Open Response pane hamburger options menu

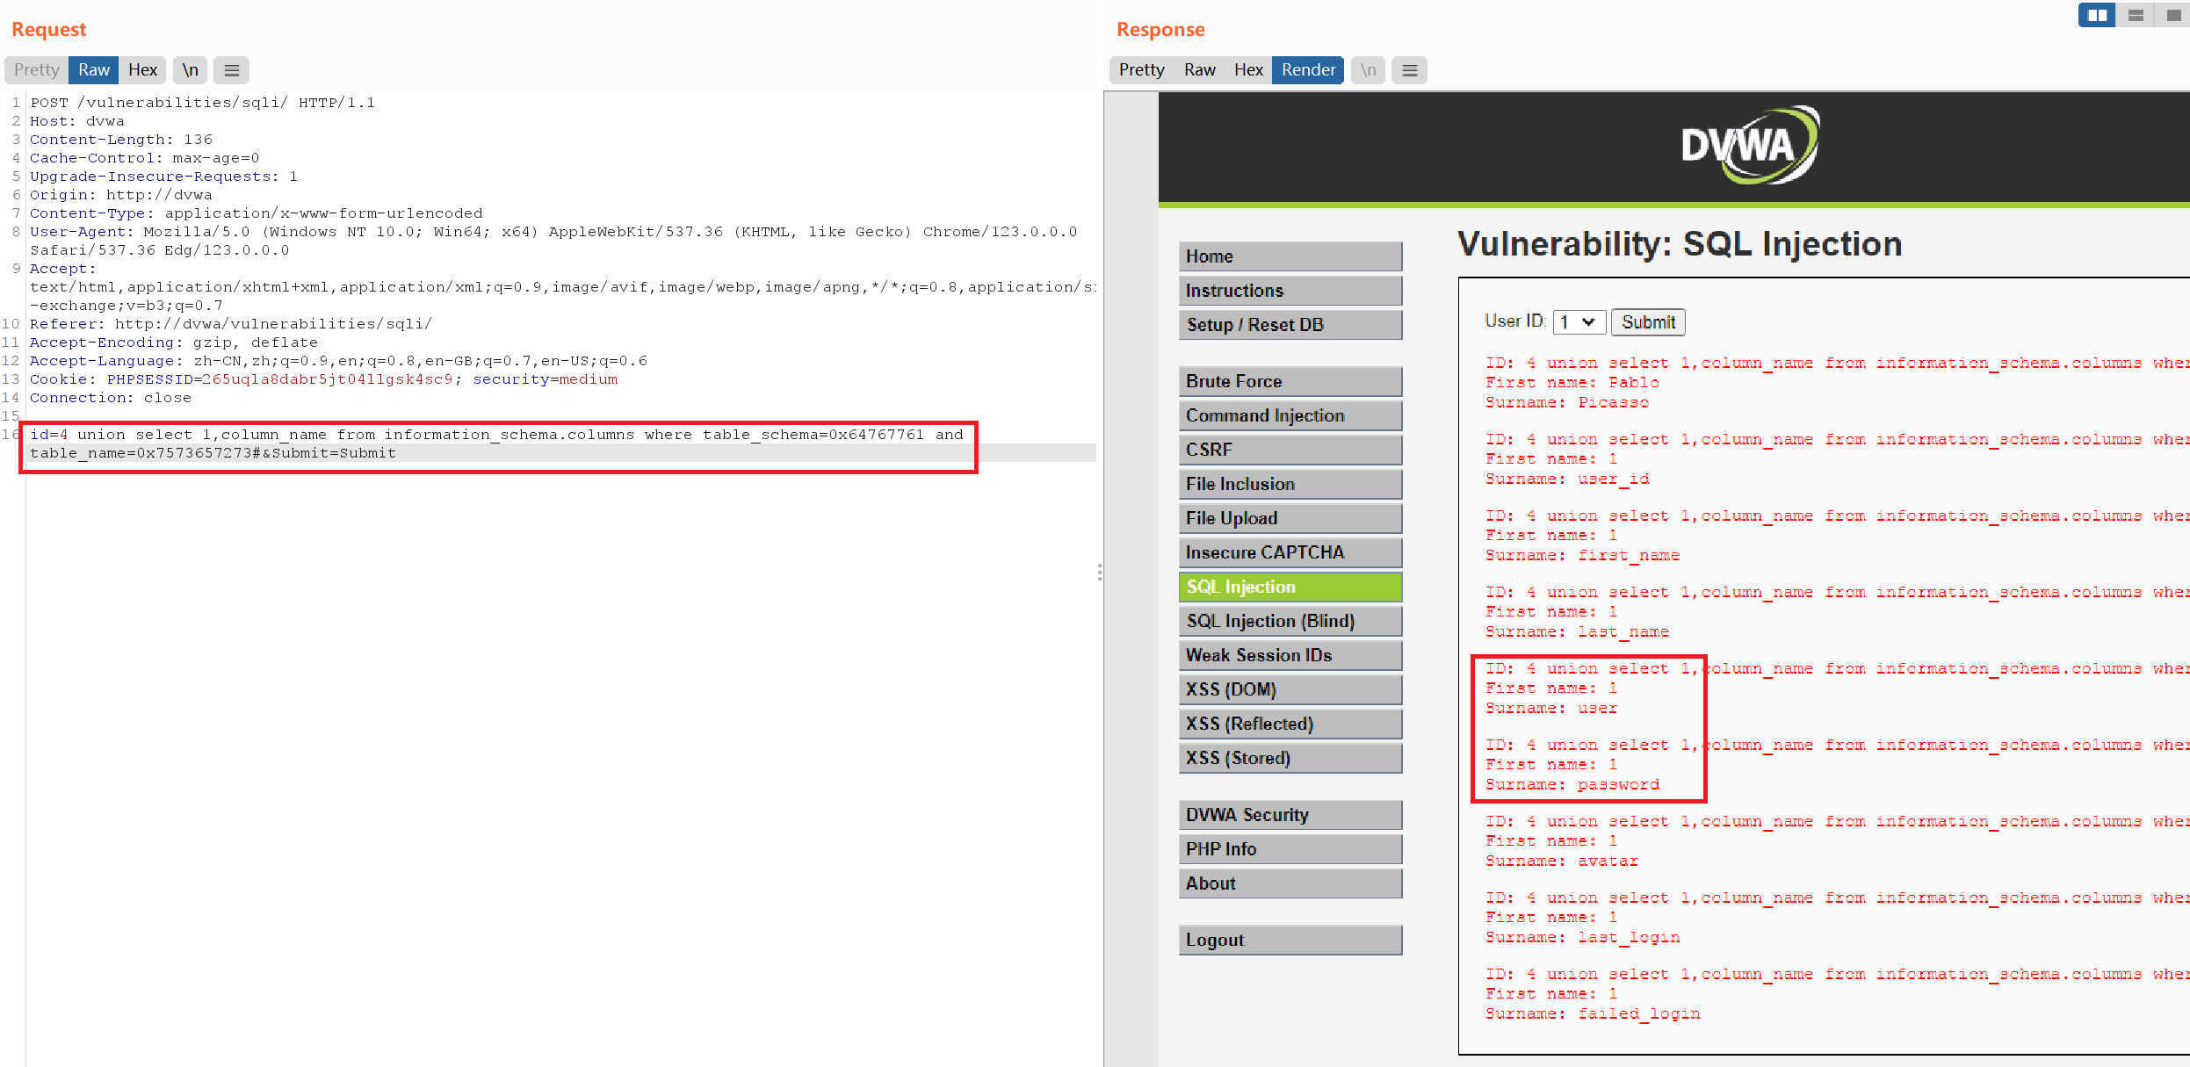(1409, 70)
